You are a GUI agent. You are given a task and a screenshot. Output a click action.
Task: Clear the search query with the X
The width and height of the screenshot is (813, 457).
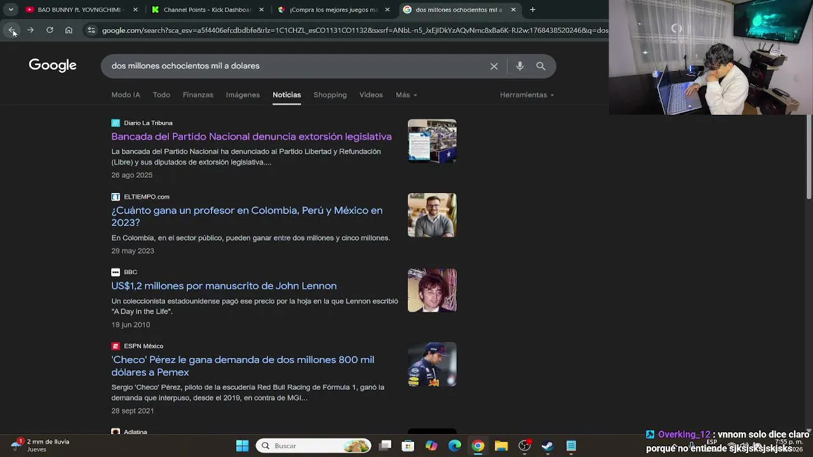coord(494,66)
